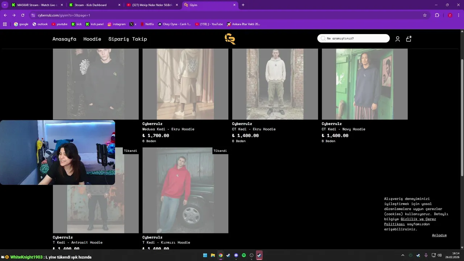Open the highlighted Steam taskbar icon

(x=259, y=255)
